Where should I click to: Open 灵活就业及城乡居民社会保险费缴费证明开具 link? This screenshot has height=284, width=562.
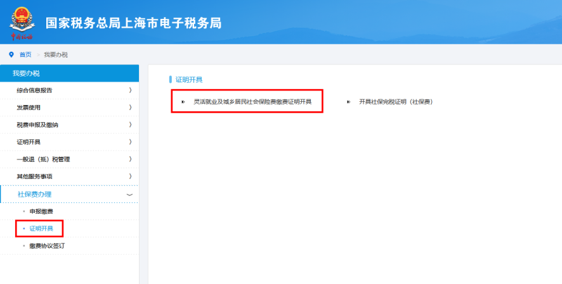[252, 101]
